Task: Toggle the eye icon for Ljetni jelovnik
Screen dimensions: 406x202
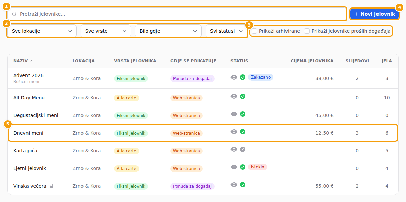Action: pos(234,167)
